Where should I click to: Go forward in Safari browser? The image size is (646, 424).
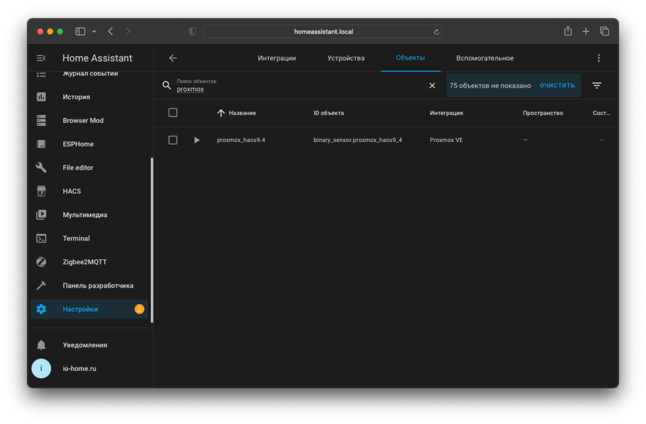coord(127,32)
